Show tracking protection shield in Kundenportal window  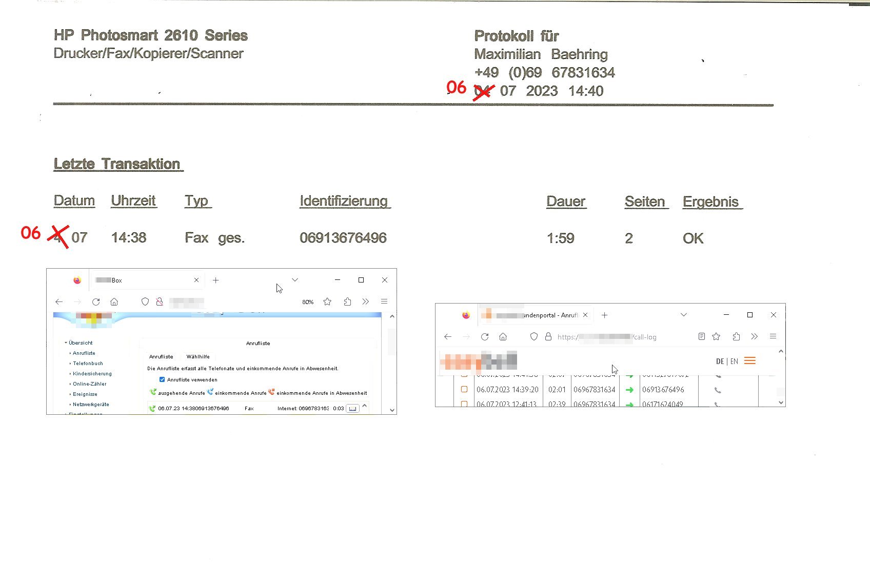tap(534, 337)
